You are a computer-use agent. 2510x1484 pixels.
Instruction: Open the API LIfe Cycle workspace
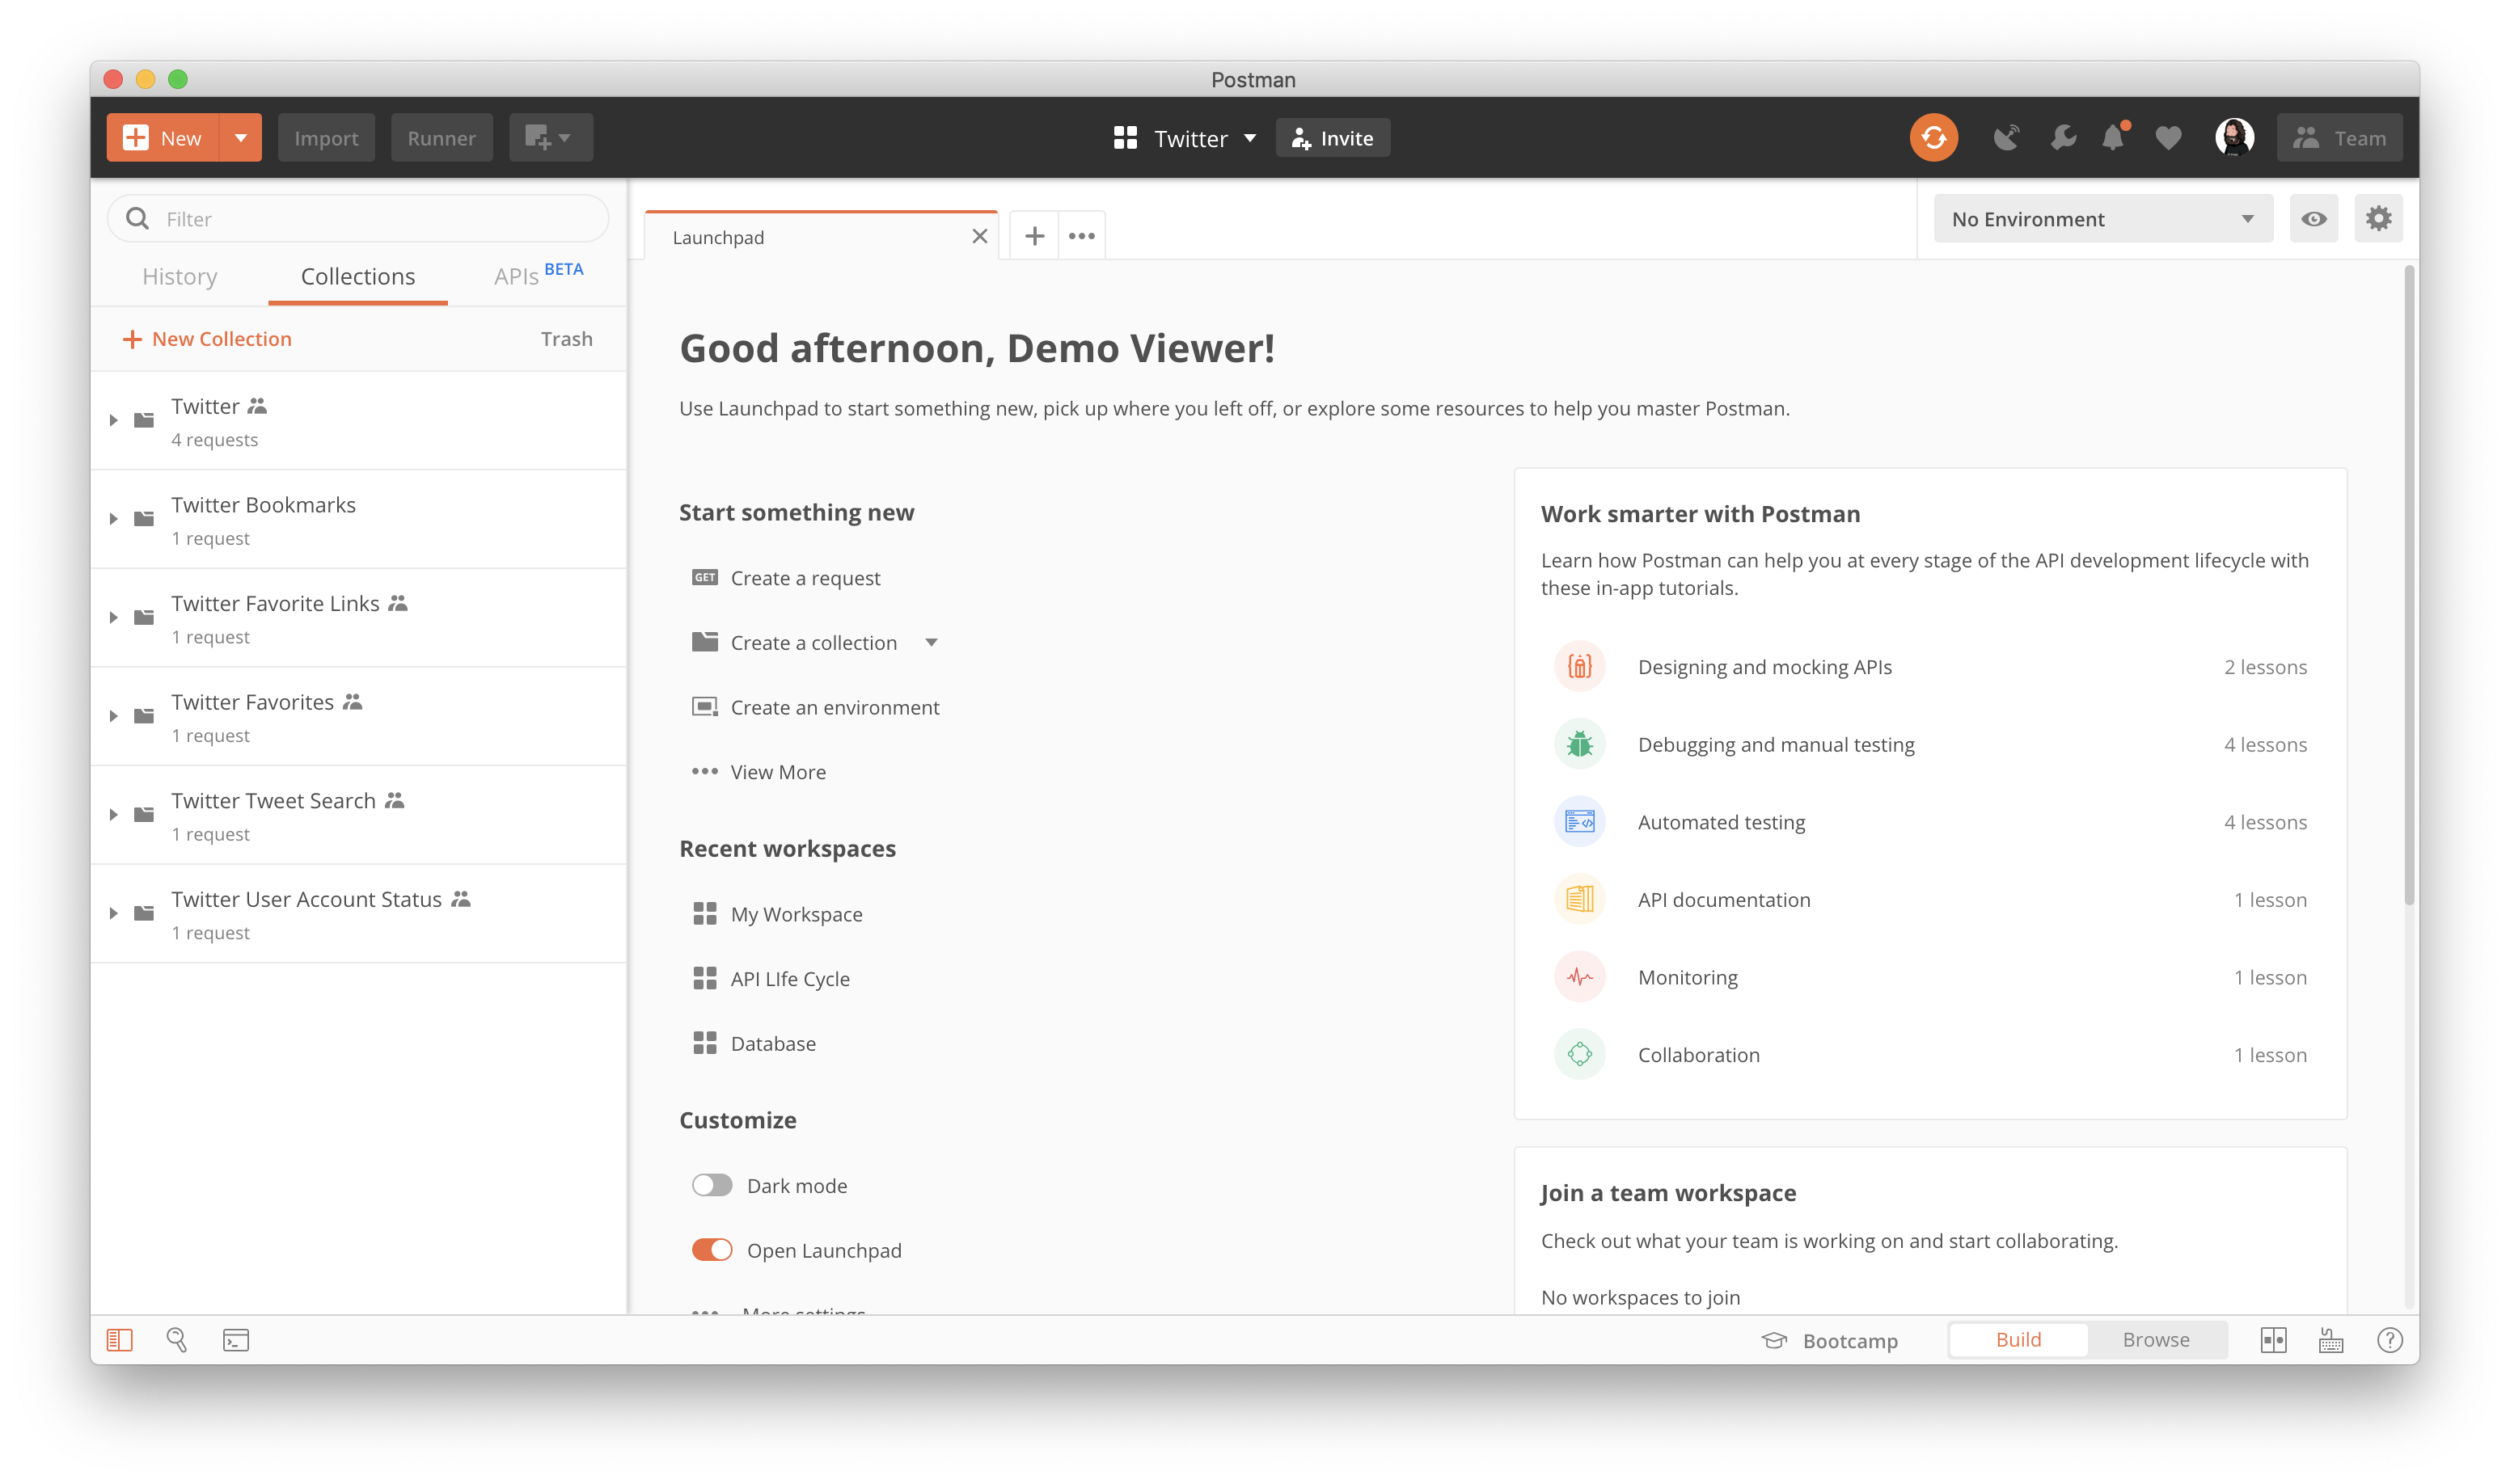pos(771,979)
